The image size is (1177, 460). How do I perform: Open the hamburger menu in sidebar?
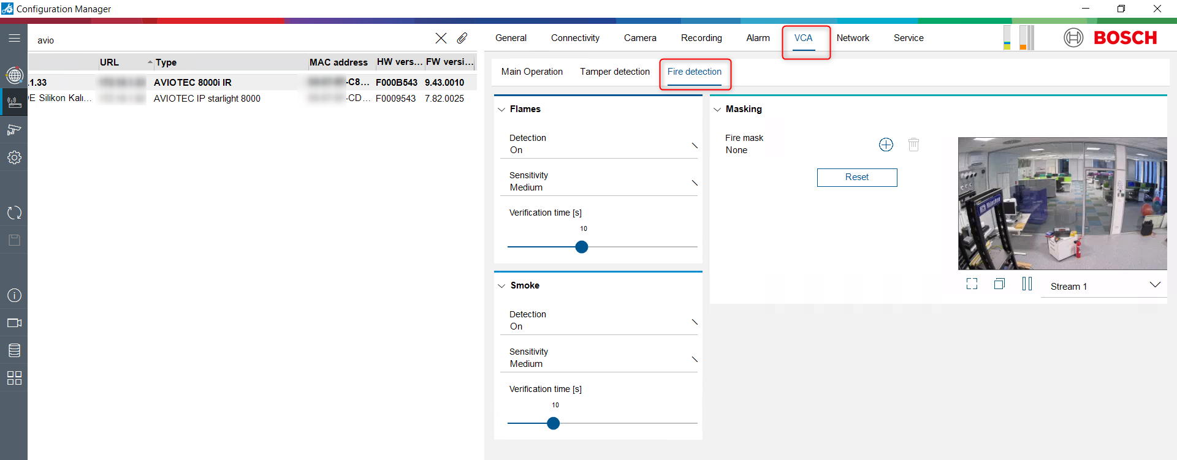point(14,38)
